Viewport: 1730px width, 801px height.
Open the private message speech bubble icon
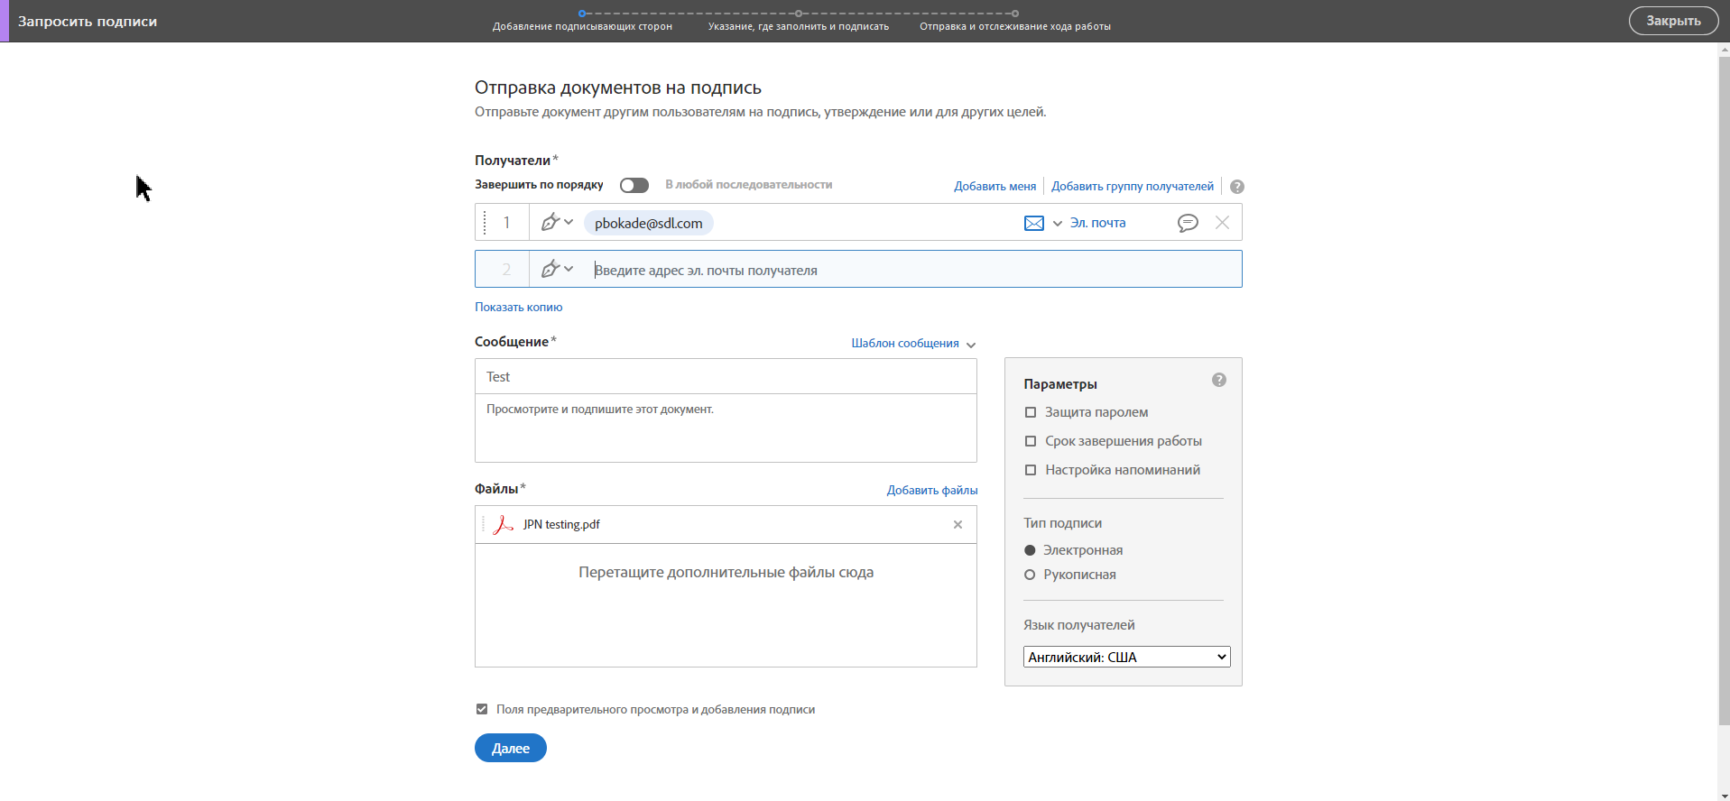pyautogui.click(x=1188, y=223)
